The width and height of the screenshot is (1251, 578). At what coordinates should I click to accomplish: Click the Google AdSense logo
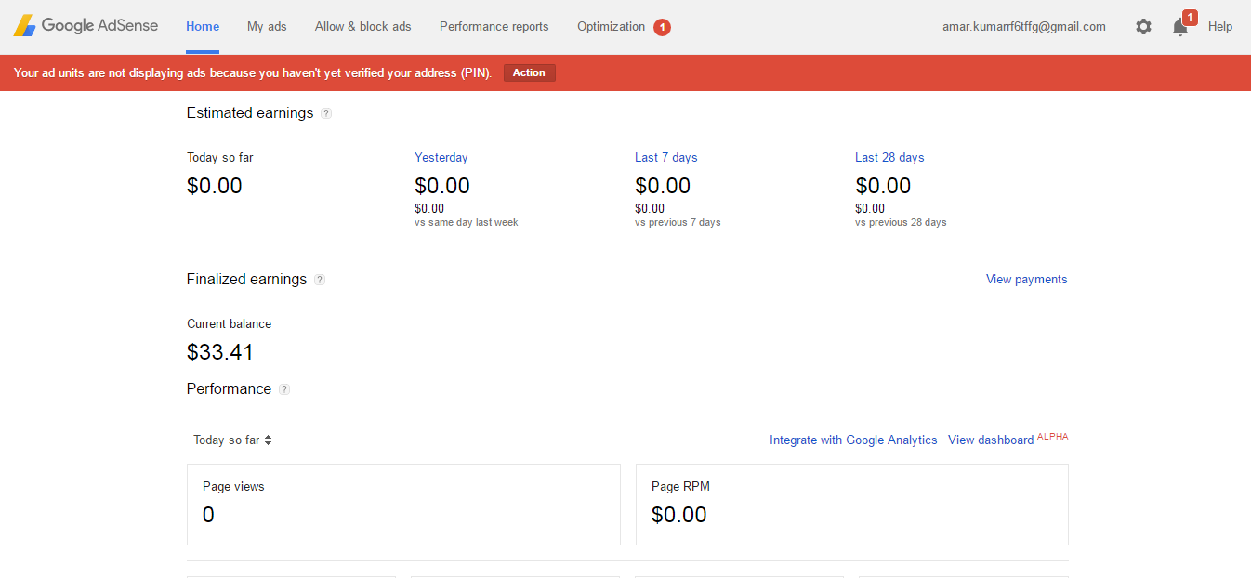86,26
